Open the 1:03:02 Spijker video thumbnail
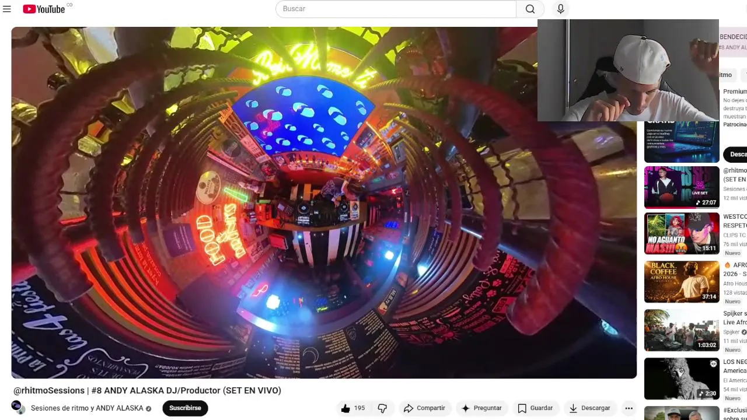The height and width of the screenshot is (420, 747). [x=682, y=330]
